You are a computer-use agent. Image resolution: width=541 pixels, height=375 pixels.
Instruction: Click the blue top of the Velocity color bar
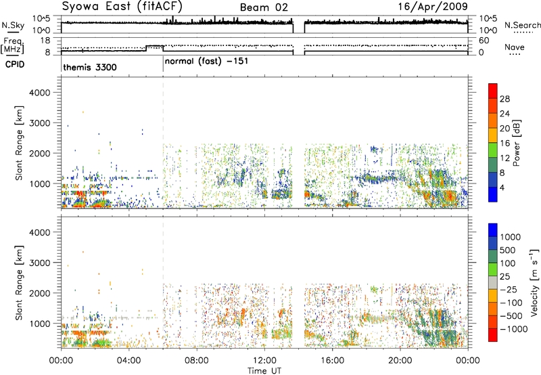point(493,229)
